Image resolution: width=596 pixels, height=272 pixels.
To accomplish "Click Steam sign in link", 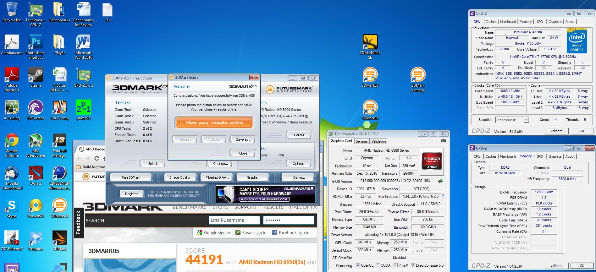I will [251, 233].
